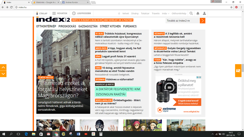The width and height of the screenshot is (244, 137).
Task: Open Gmail app from the taskbar
Action: tap(48, 134)
